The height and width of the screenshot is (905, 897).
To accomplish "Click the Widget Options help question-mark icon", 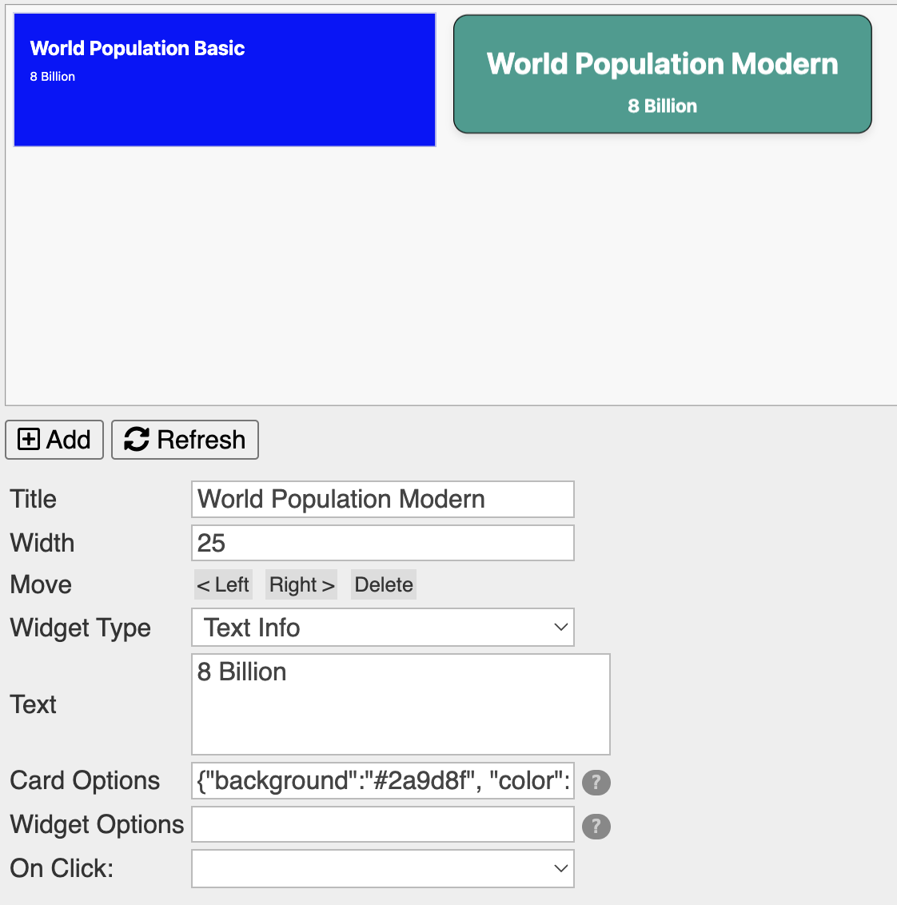I will tap(596, 826).
